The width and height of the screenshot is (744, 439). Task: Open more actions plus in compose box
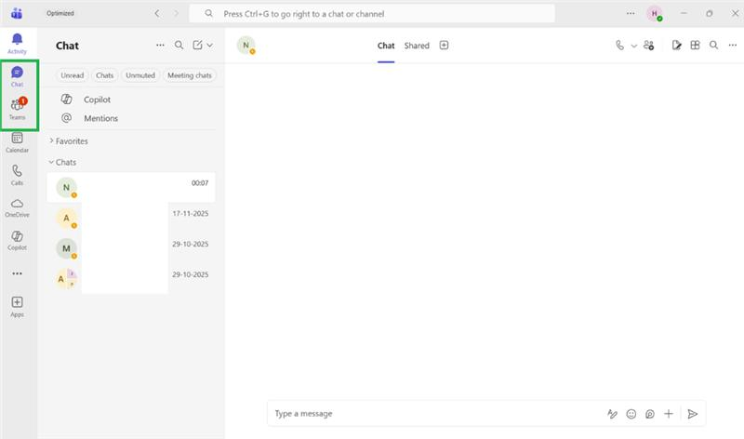tap(668, 414)
